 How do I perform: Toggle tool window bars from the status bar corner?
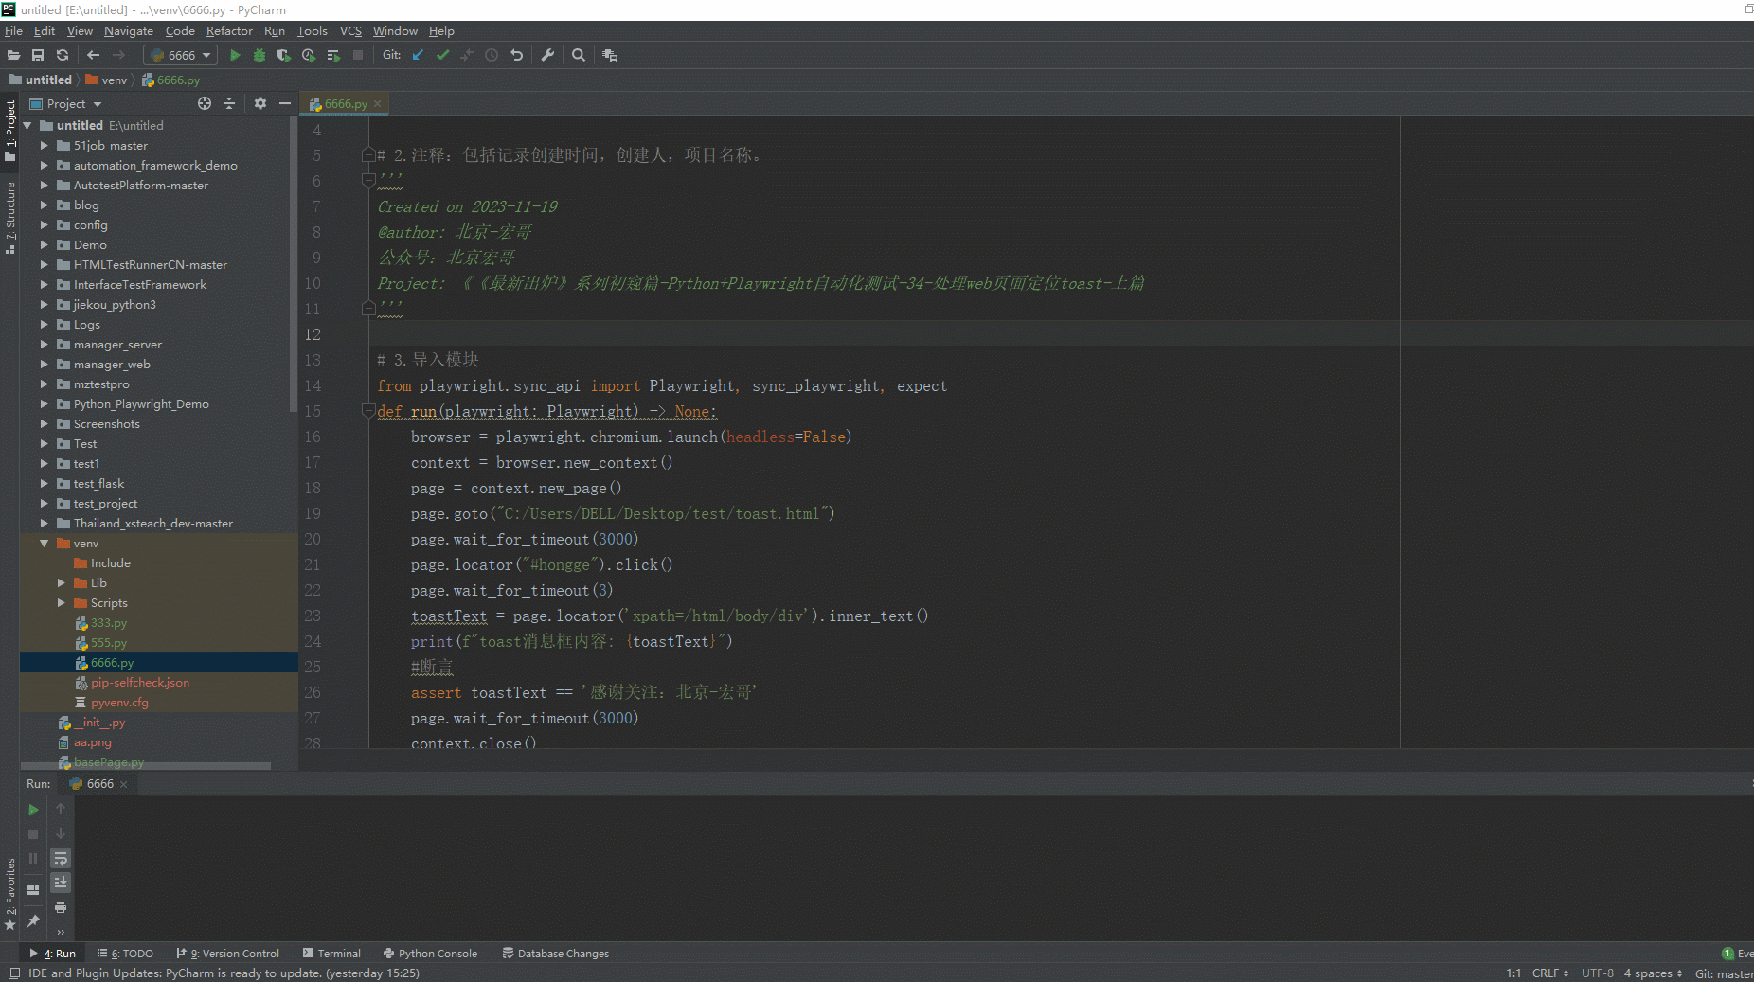pyautogui.click(x=13, y=973)
